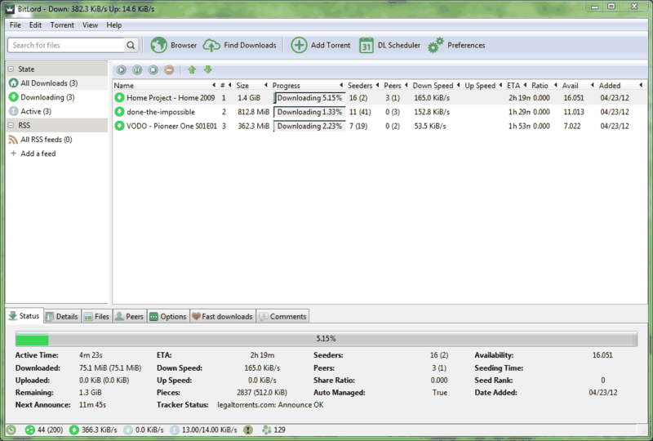653x441 pixels.
Task: Remove torrent with the minus icon
Action: click(x=169, y=70)
